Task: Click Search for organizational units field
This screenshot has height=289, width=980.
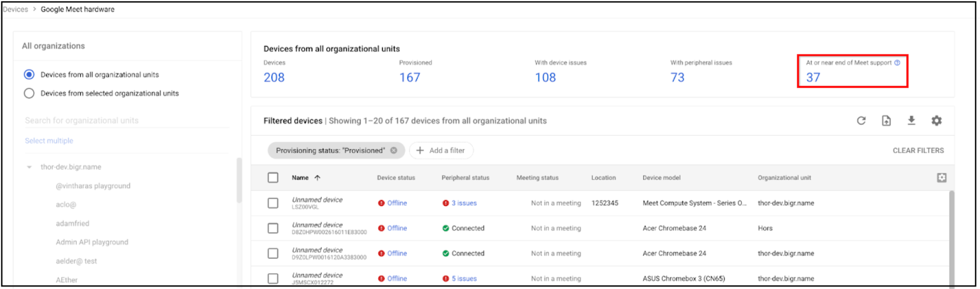Action: click(126, 121)
